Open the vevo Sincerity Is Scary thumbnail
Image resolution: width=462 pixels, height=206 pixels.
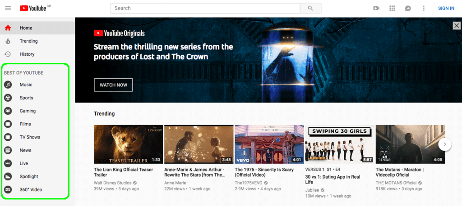point(269,144)
